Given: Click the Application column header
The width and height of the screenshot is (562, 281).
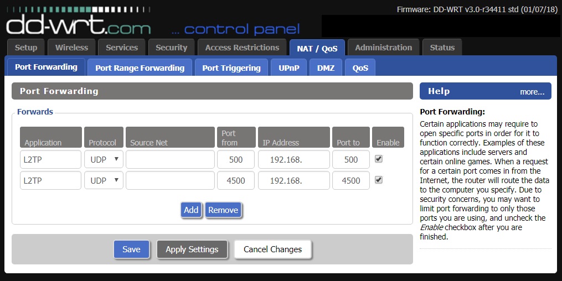Looking at the screenshot, I should click(x=51, y=137).
